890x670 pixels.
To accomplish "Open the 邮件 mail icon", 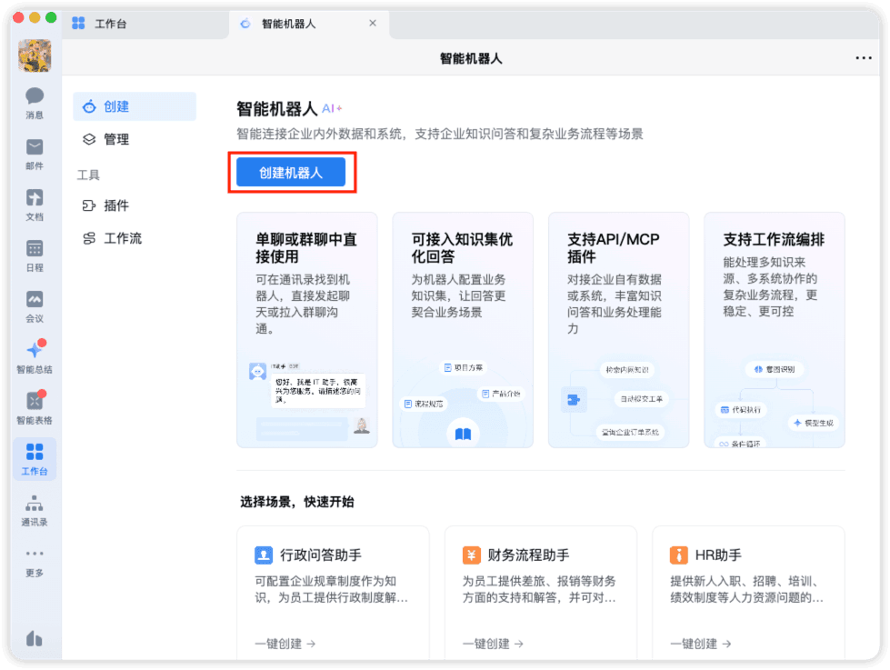I will tap(34, 154).
